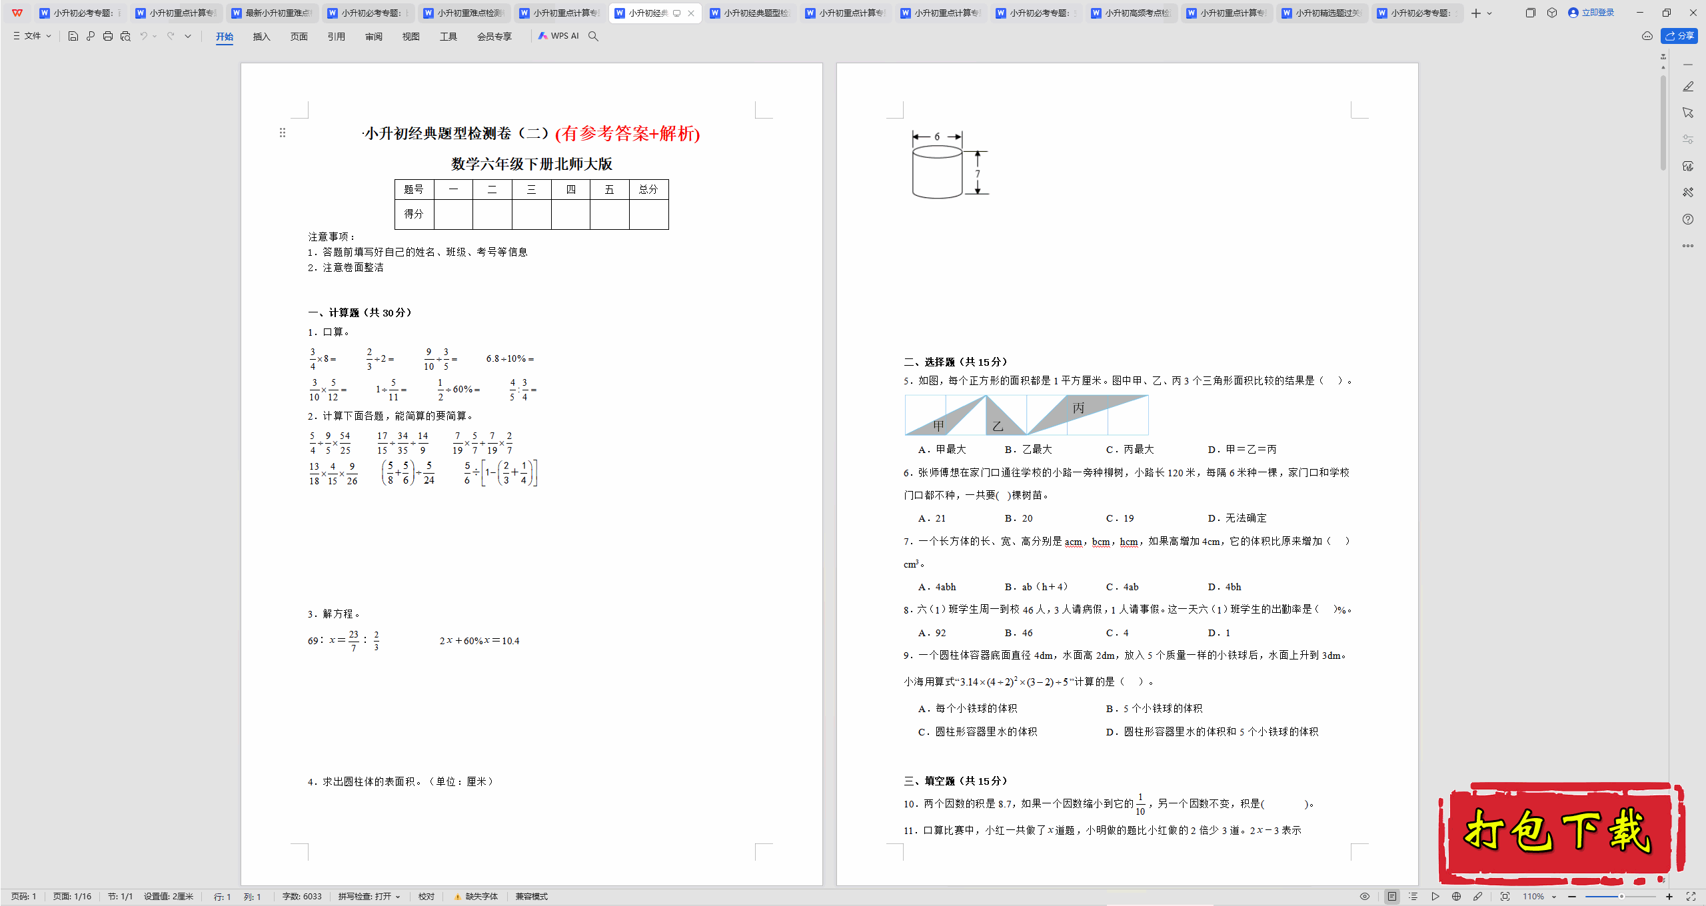Click the zoom slider handle
Screen dimensions: 1706x906
[1621, 897]
